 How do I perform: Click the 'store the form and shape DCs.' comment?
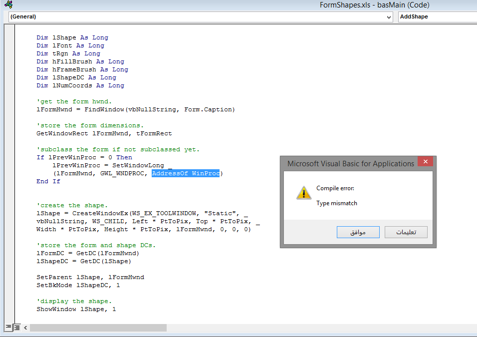96,245
